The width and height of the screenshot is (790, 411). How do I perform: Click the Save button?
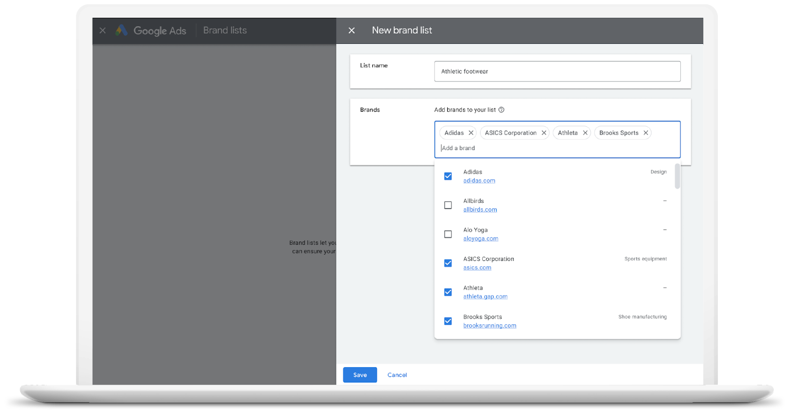[360, 375]
